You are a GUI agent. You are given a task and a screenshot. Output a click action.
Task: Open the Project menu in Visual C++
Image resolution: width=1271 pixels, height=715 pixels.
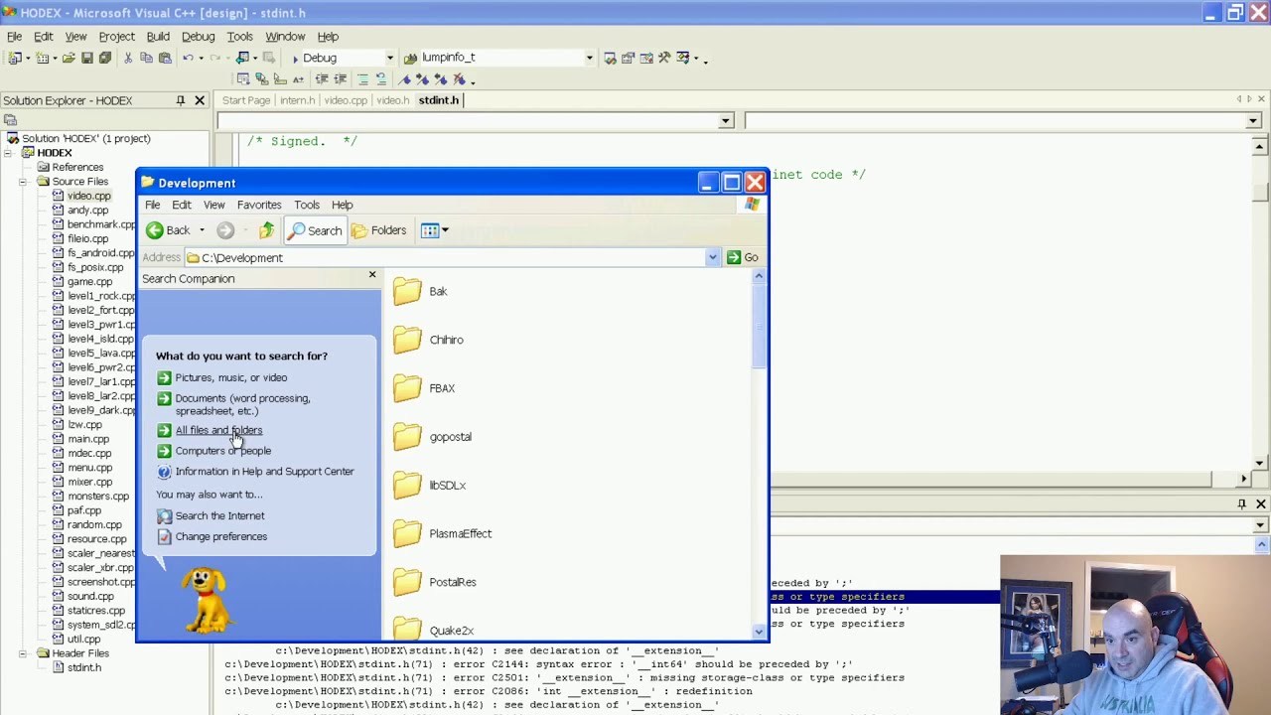coord(116,37)
